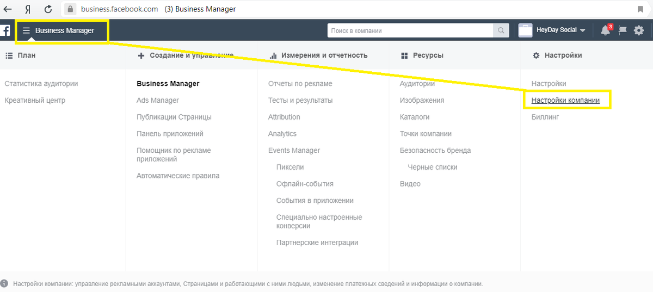The height and width of the screenshot is (292, 653).
Task: Open Events Manager
Action: click(294, 151)
